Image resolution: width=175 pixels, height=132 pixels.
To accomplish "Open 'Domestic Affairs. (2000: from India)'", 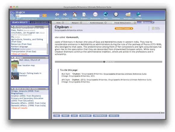I will (x=28, y=103).
